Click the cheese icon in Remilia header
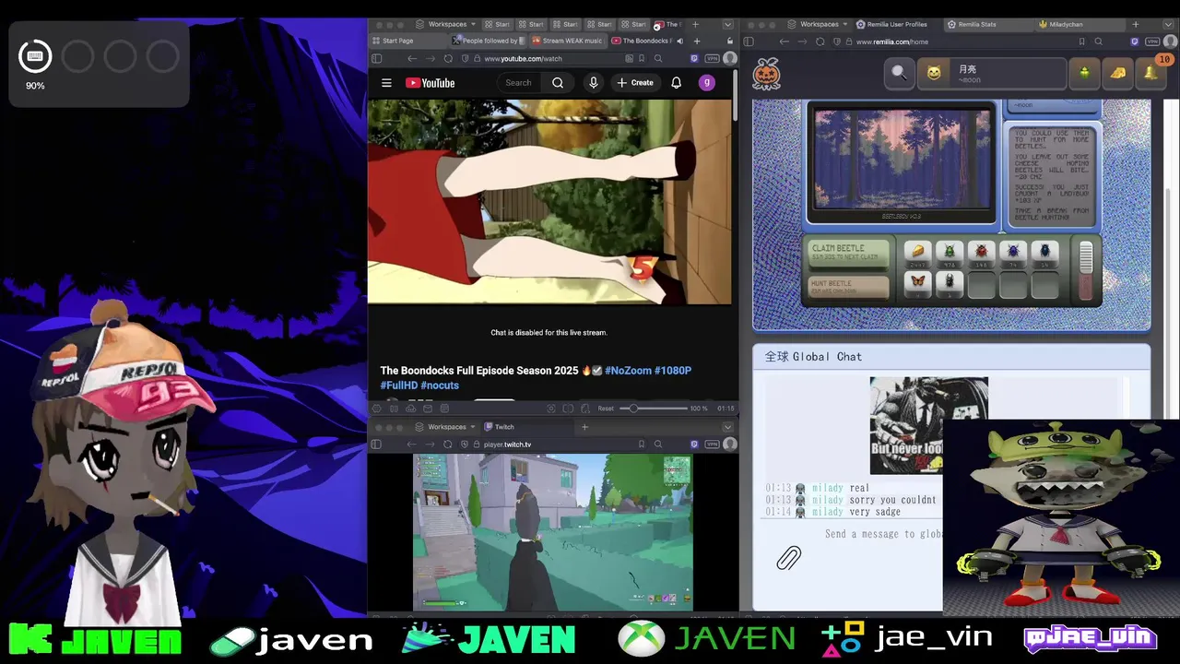The width and height of the screenshot is (1180, 664). tap(1117, 73)
